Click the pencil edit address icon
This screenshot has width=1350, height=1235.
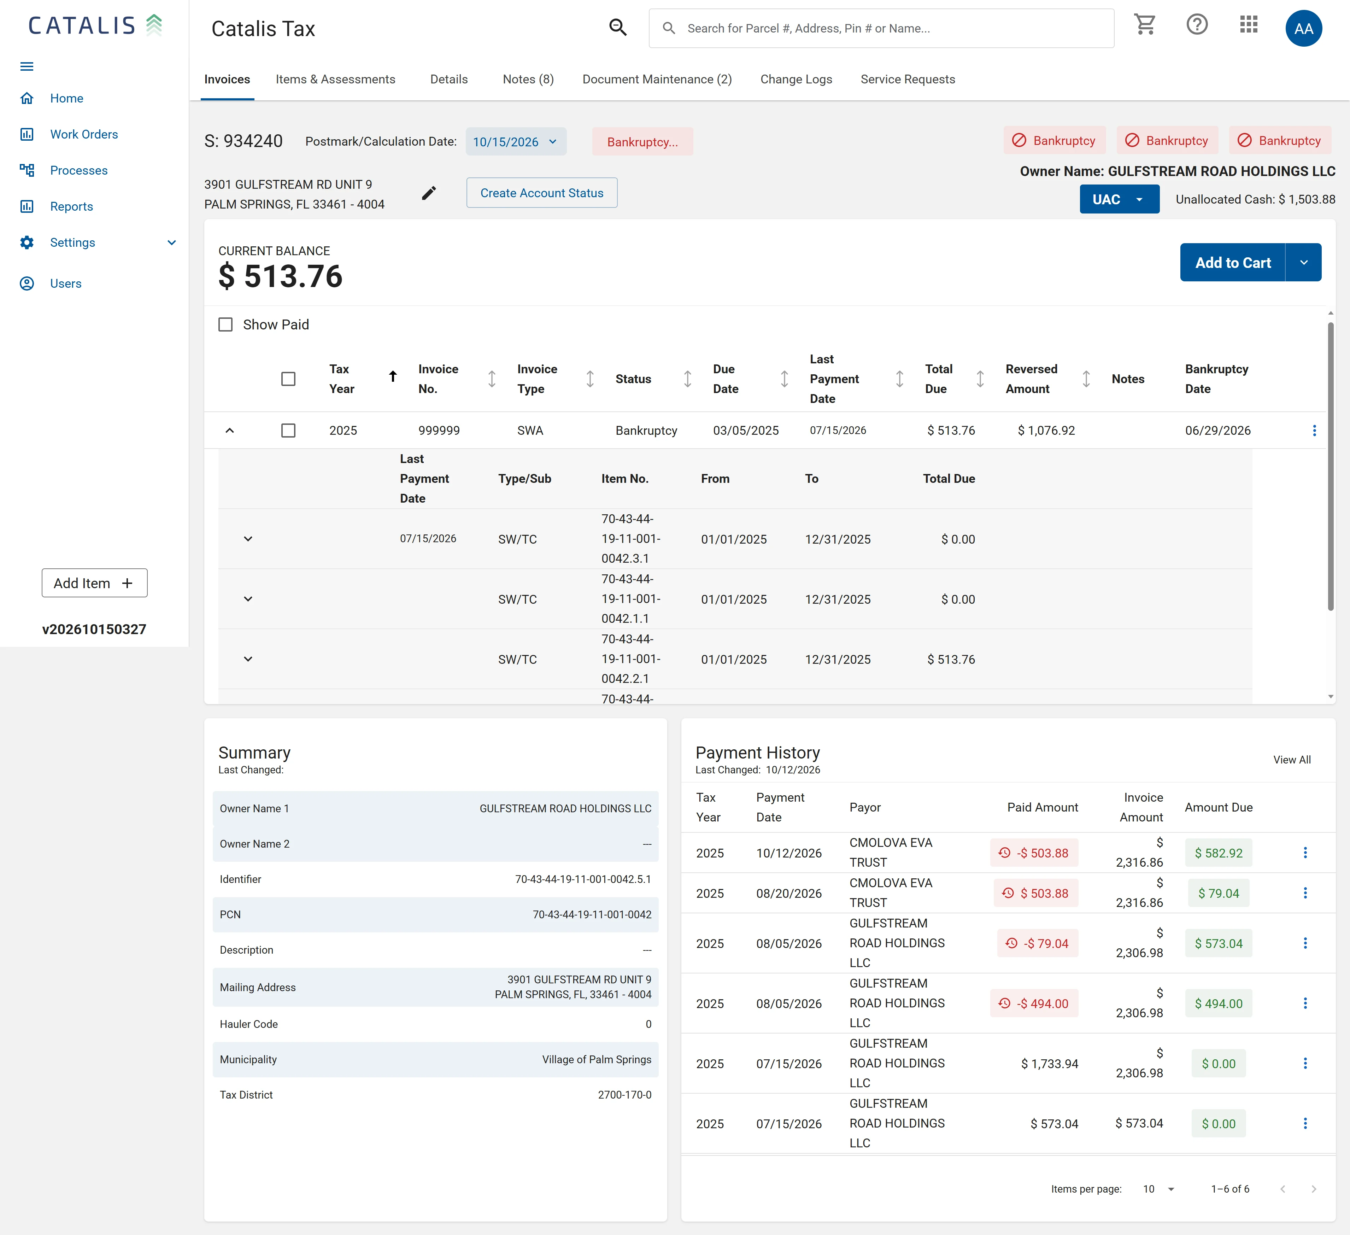point(429,194)
